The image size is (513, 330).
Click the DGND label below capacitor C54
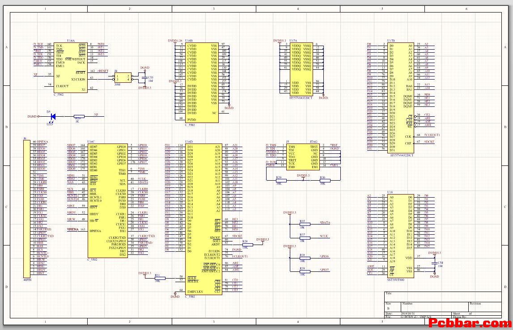click(434, 277)
